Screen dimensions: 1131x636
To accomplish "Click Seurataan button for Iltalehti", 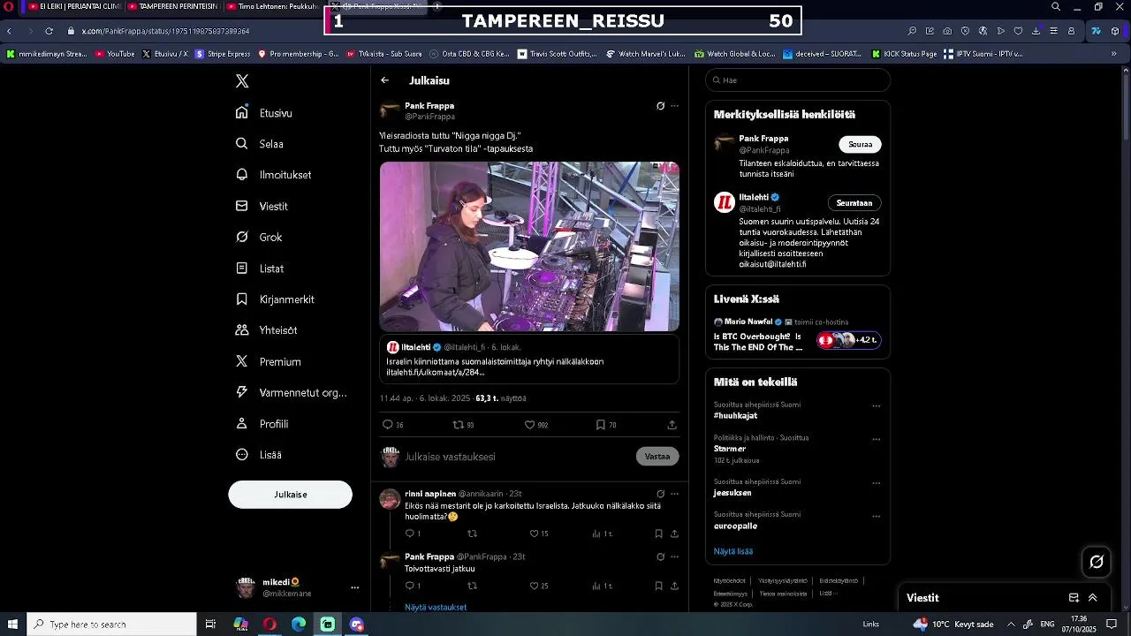I will click(854, 202).
